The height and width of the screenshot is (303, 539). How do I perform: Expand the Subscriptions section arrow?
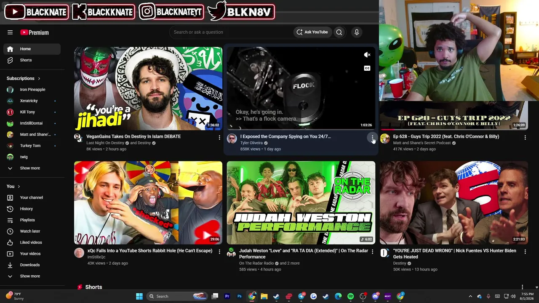39,78
